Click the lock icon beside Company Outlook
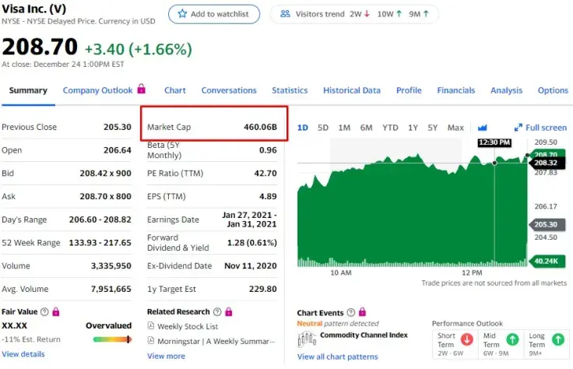The width and height of the screenshot is (573, 369). pos(142,89)
